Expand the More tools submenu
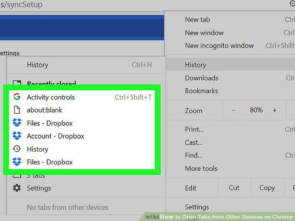This screenshot has height=221, width=295. [x=231, y=168]
